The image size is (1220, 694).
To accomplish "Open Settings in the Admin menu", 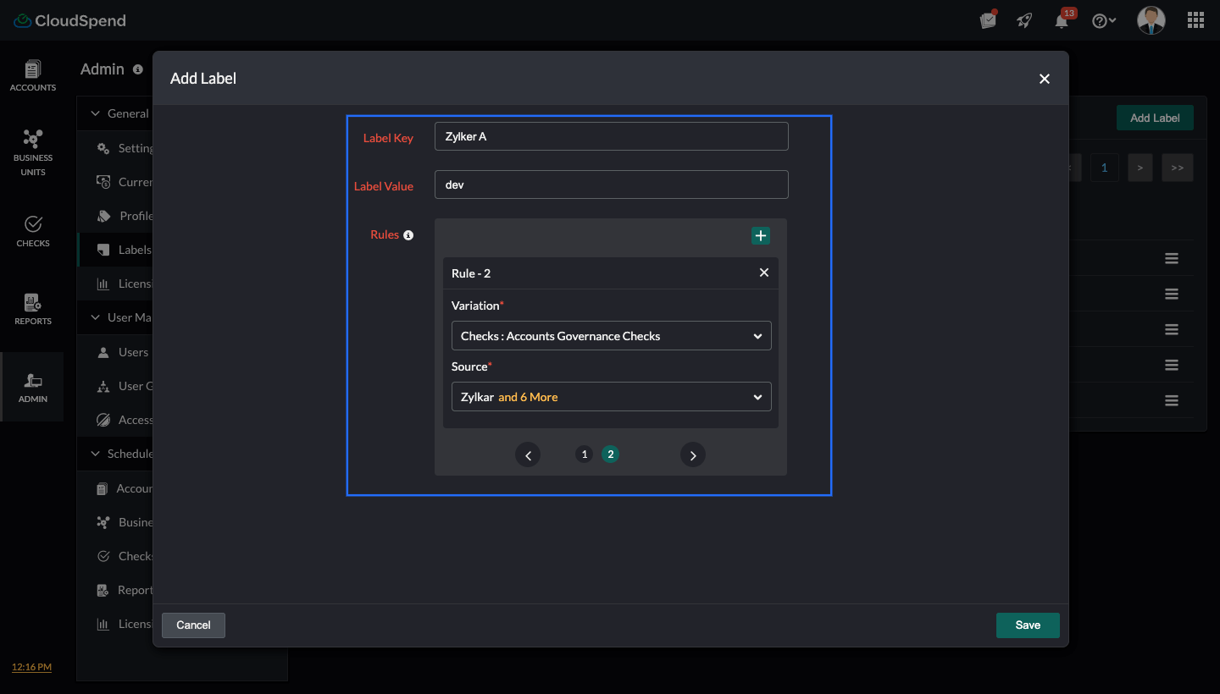I will pos(125,148).
